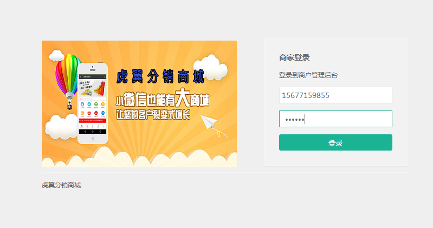Image resolution: width=433 pixels, height=228 pixels.
Task: Focus the phone number field 15677159855
Action: pyautogui.click(x=335, y=95)
